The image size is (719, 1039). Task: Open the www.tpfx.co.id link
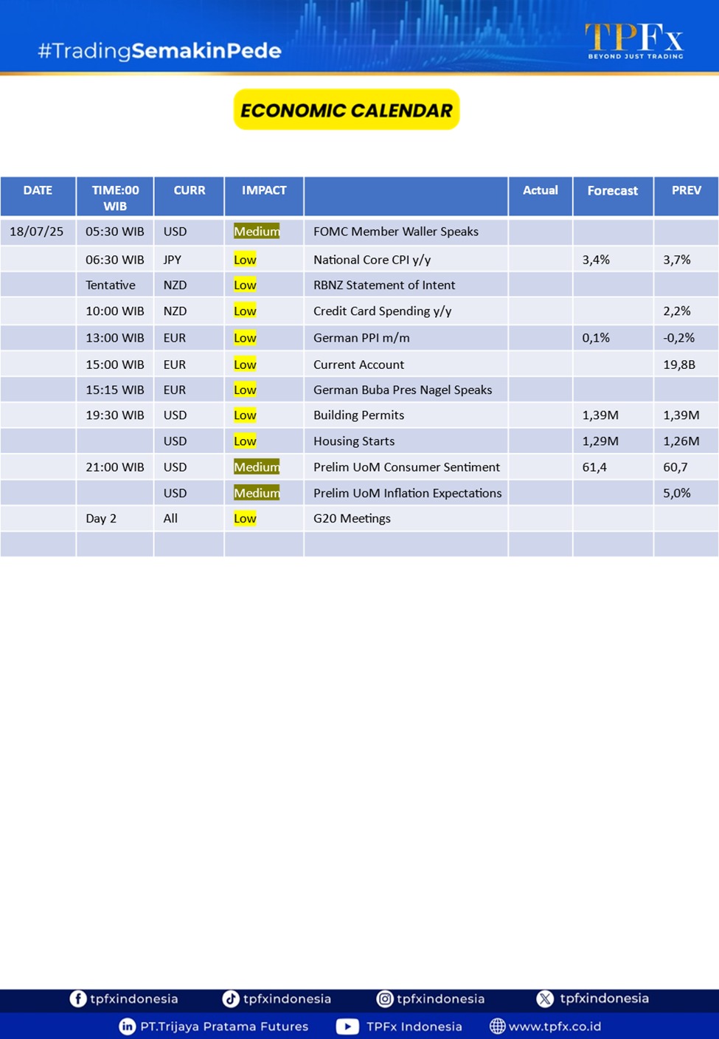tap(555, 1026)
